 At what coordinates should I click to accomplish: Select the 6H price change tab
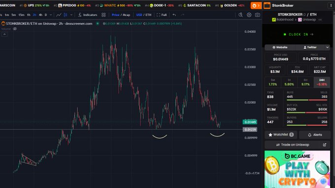pos(305,82)
